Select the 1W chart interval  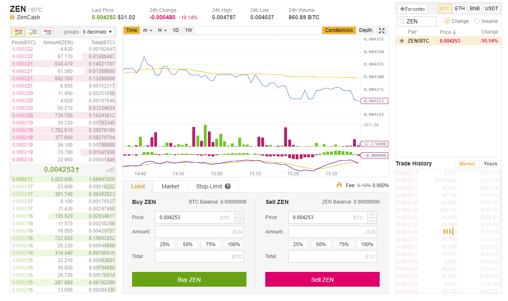coord(189,30)
